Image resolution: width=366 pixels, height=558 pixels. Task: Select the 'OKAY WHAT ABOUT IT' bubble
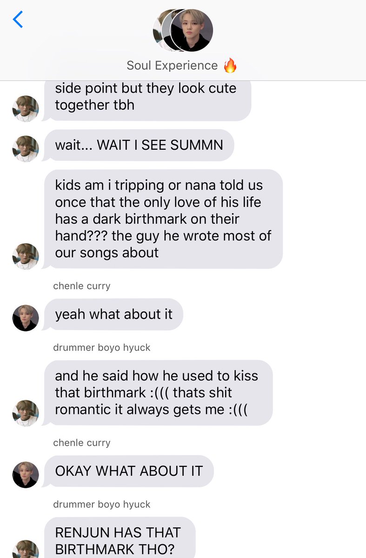pos(129,471)
